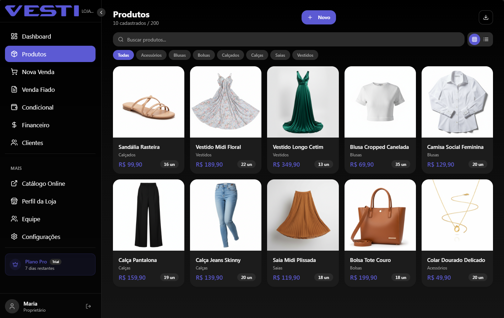Open the Venda Fiado receipt icon
The height and width of the screenshot is (318, 504).
coord(14,89)
